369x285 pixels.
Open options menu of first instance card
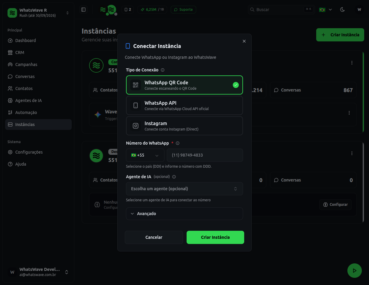[x=352, y=63]
